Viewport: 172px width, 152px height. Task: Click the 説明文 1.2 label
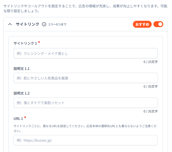click(21, 93)
